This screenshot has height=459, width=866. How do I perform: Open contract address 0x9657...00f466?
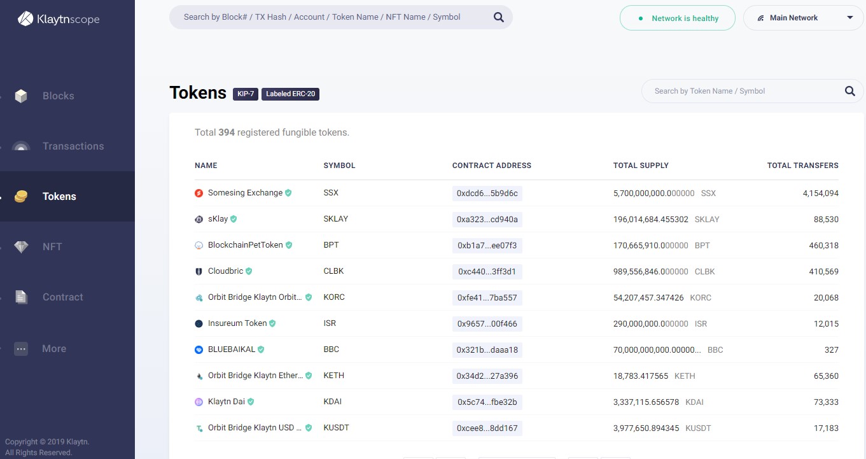click(x=487, y=324)
